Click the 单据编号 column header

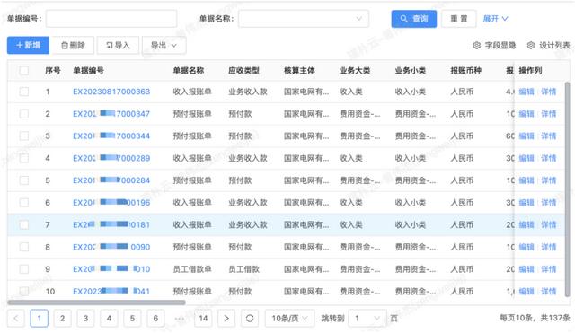coord(88,70)
